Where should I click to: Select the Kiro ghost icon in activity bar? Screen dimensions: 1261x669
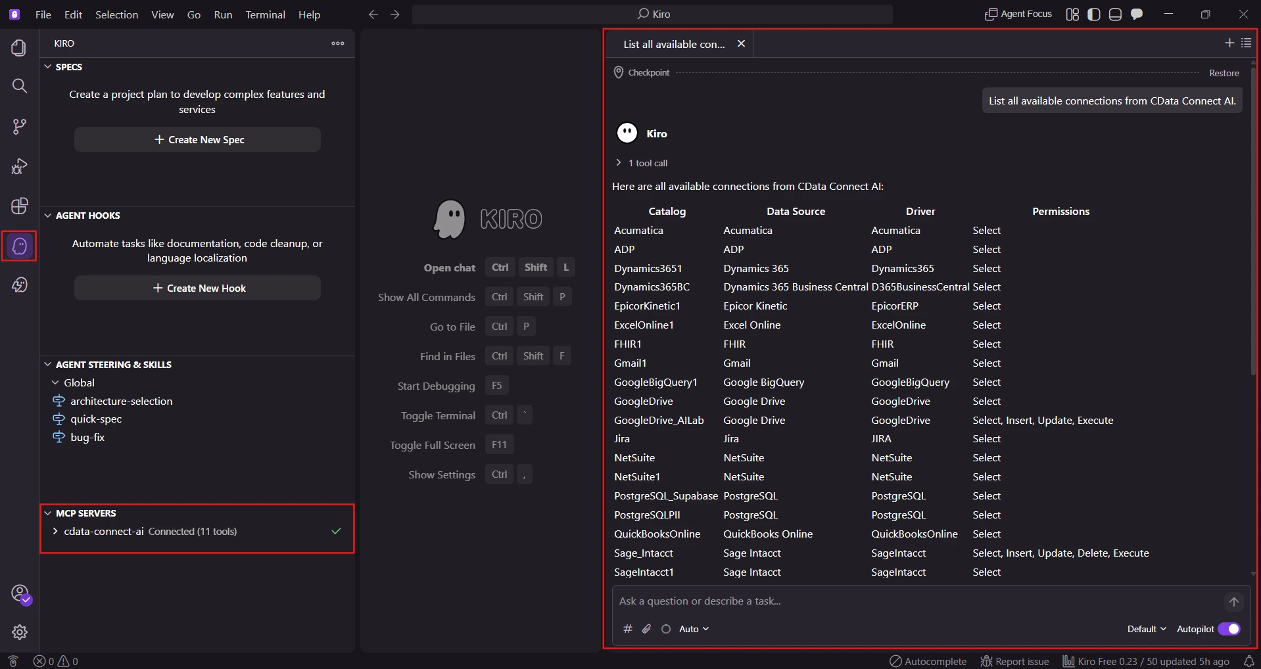(19, 246)
